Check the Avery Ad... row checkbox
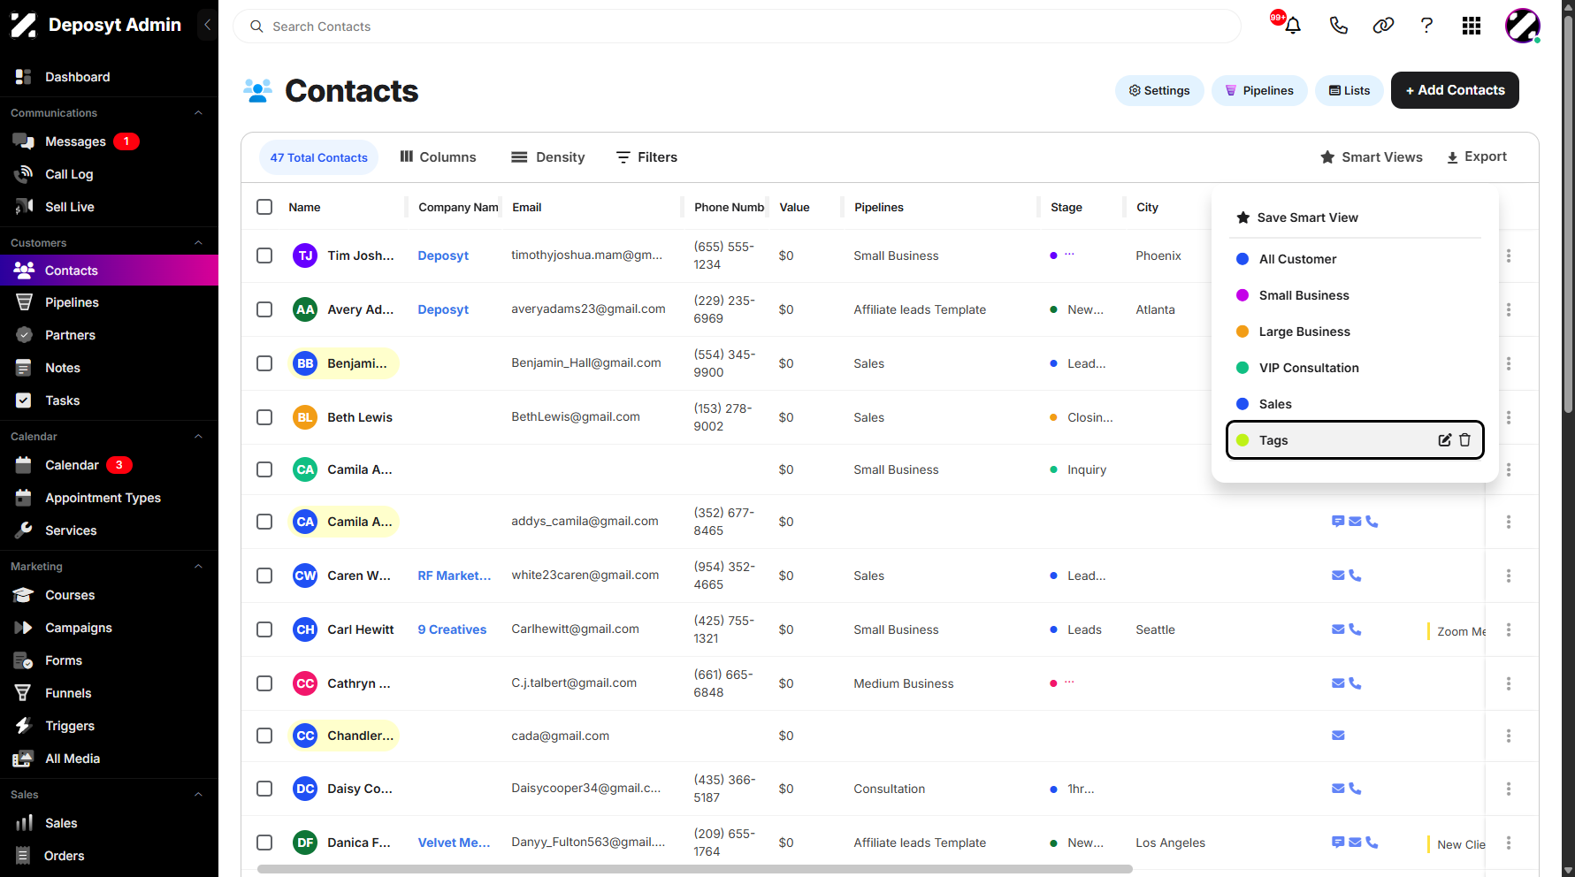The height and width of the screenshot is (877, 1575). [264, 309]
